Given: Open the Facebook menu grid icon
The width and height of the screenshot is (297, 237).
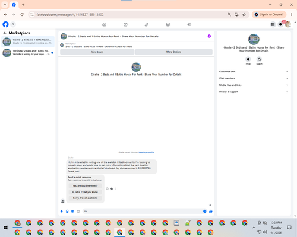Looking at the screenshot, I should pos(273,24).
